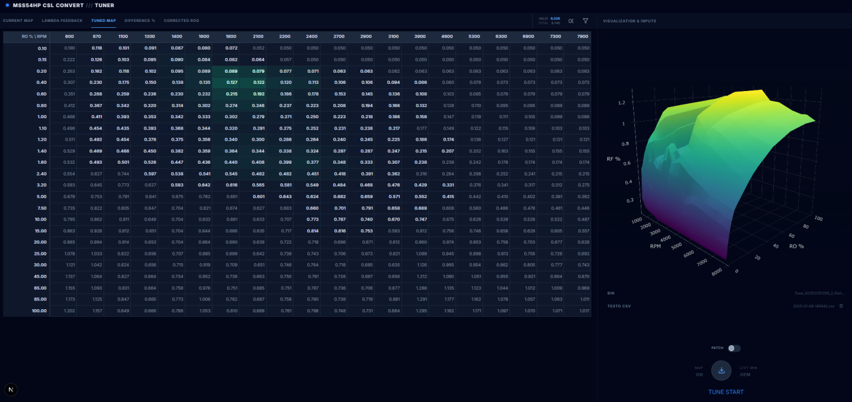Click the Testo CSV filename 2025-01-06-145442.csv
Viewport: 852px width, 402px height.
814,306
